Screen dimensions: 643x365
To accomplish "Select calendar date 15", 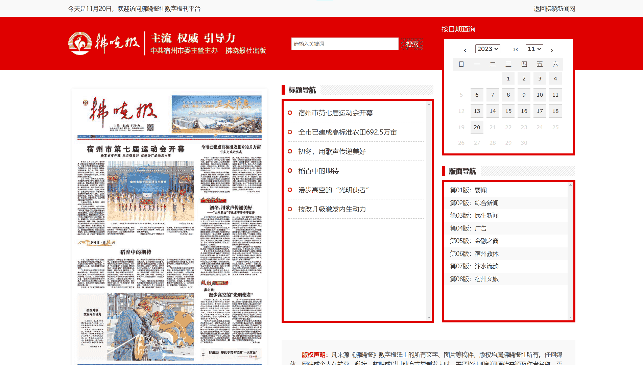I will pyautogui.click(x=508, y=111).
